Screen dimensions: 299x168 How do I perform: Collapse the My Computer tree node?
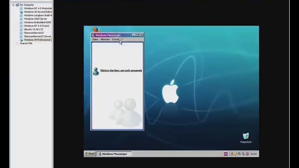13,5
